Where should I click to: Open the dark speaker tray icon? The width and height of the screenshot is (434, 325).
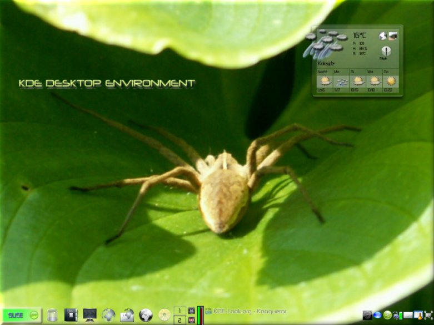tap(367, 315)
